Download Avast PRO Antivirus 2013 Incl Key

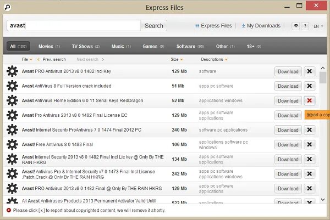(288, 71)
